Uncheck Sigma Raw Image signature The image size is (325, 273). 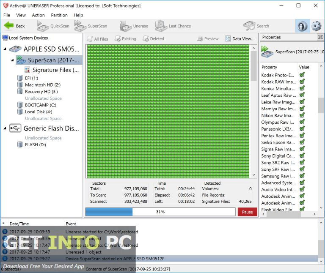302,149
